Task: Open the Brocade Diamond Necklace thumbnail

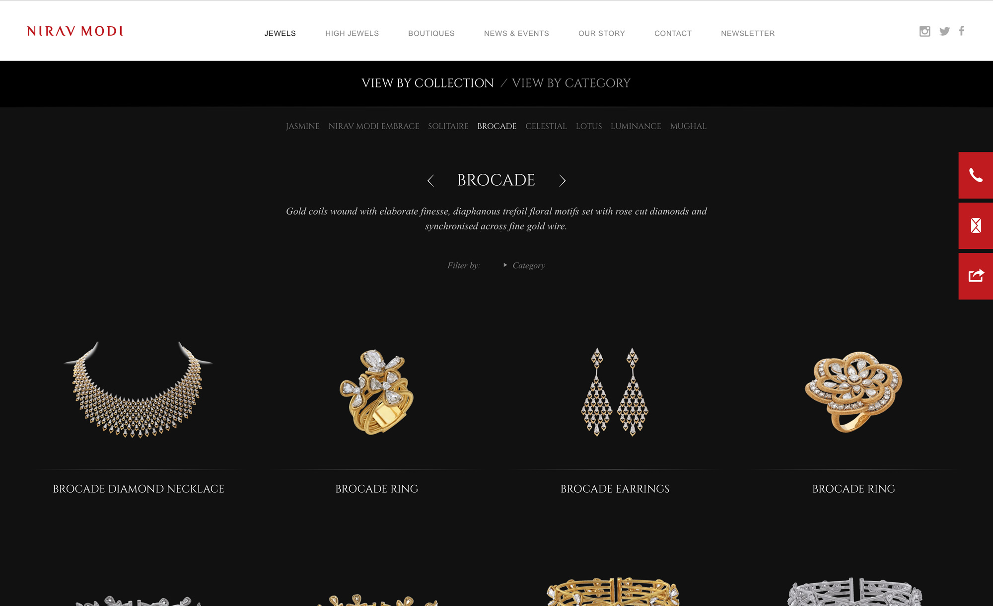Action: tap(139, 390)
